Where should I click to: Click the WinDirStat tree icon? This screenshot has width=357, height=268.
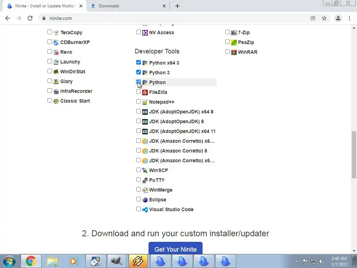[56, 72]
